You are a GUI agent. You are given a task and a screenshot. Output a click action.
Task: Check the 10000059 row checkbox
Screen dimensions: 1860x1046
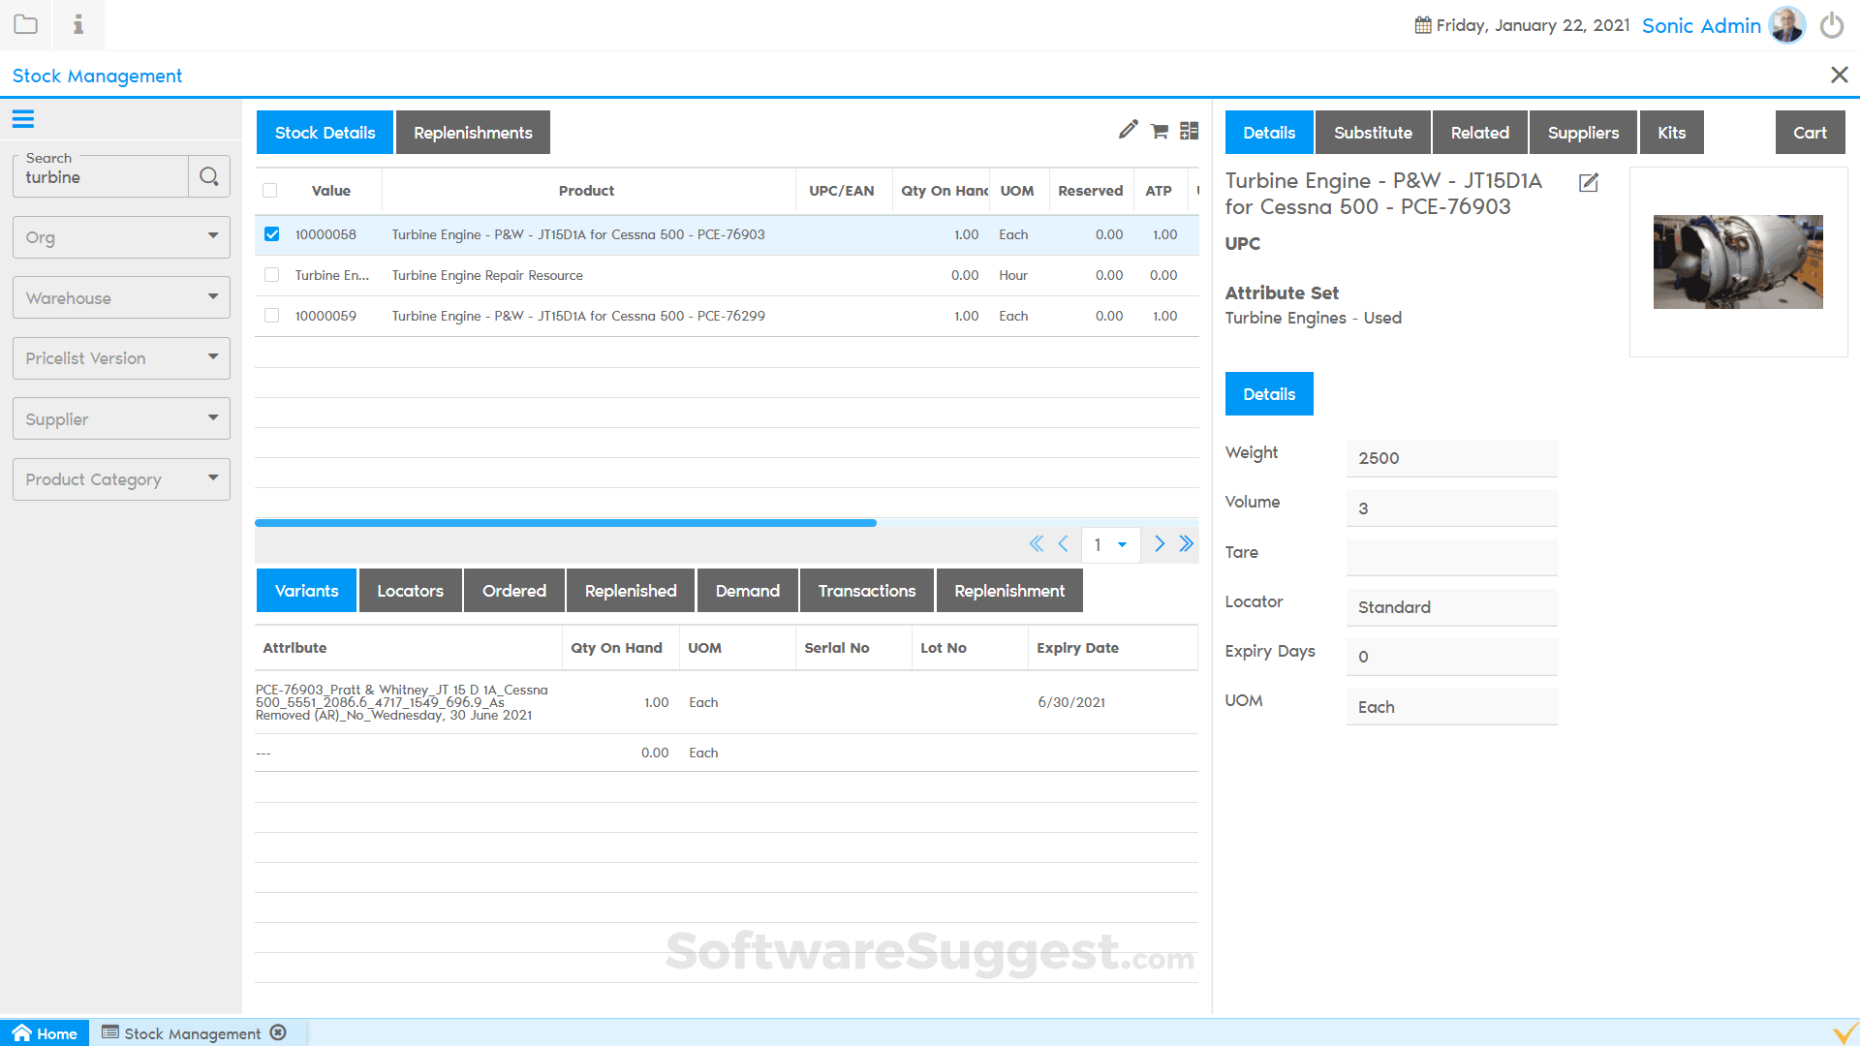click(x=272, y=316)
